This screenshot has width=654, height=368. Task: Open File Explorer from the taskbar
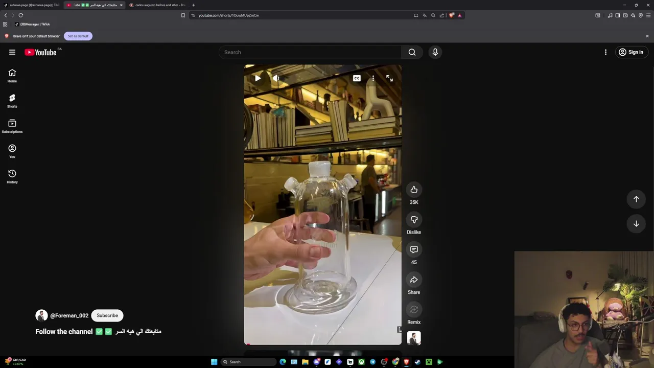(x=305, y=362)
